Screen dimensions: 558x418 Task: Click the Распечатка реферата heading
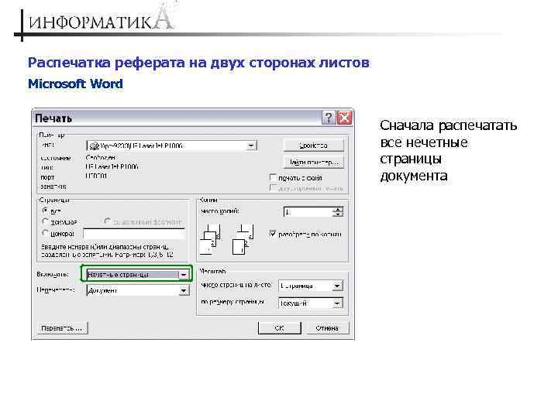(x=198, y=63)
